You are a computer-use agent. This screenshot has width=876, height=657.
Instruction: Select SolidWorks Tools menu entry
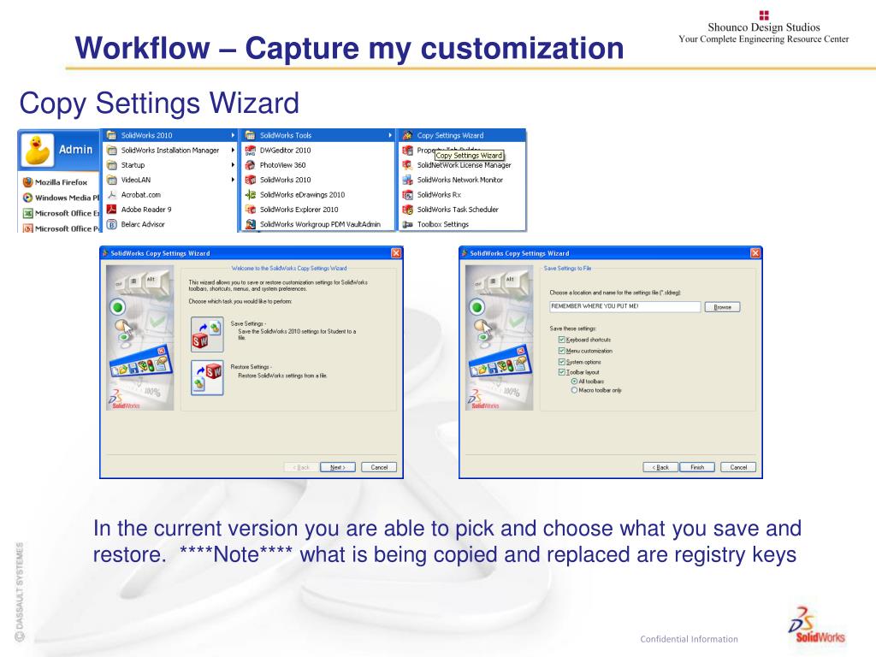318,135
